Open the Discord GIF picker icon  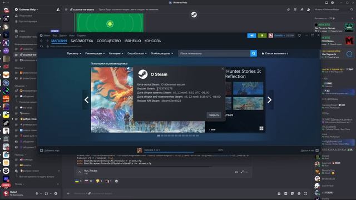(285, 193)
